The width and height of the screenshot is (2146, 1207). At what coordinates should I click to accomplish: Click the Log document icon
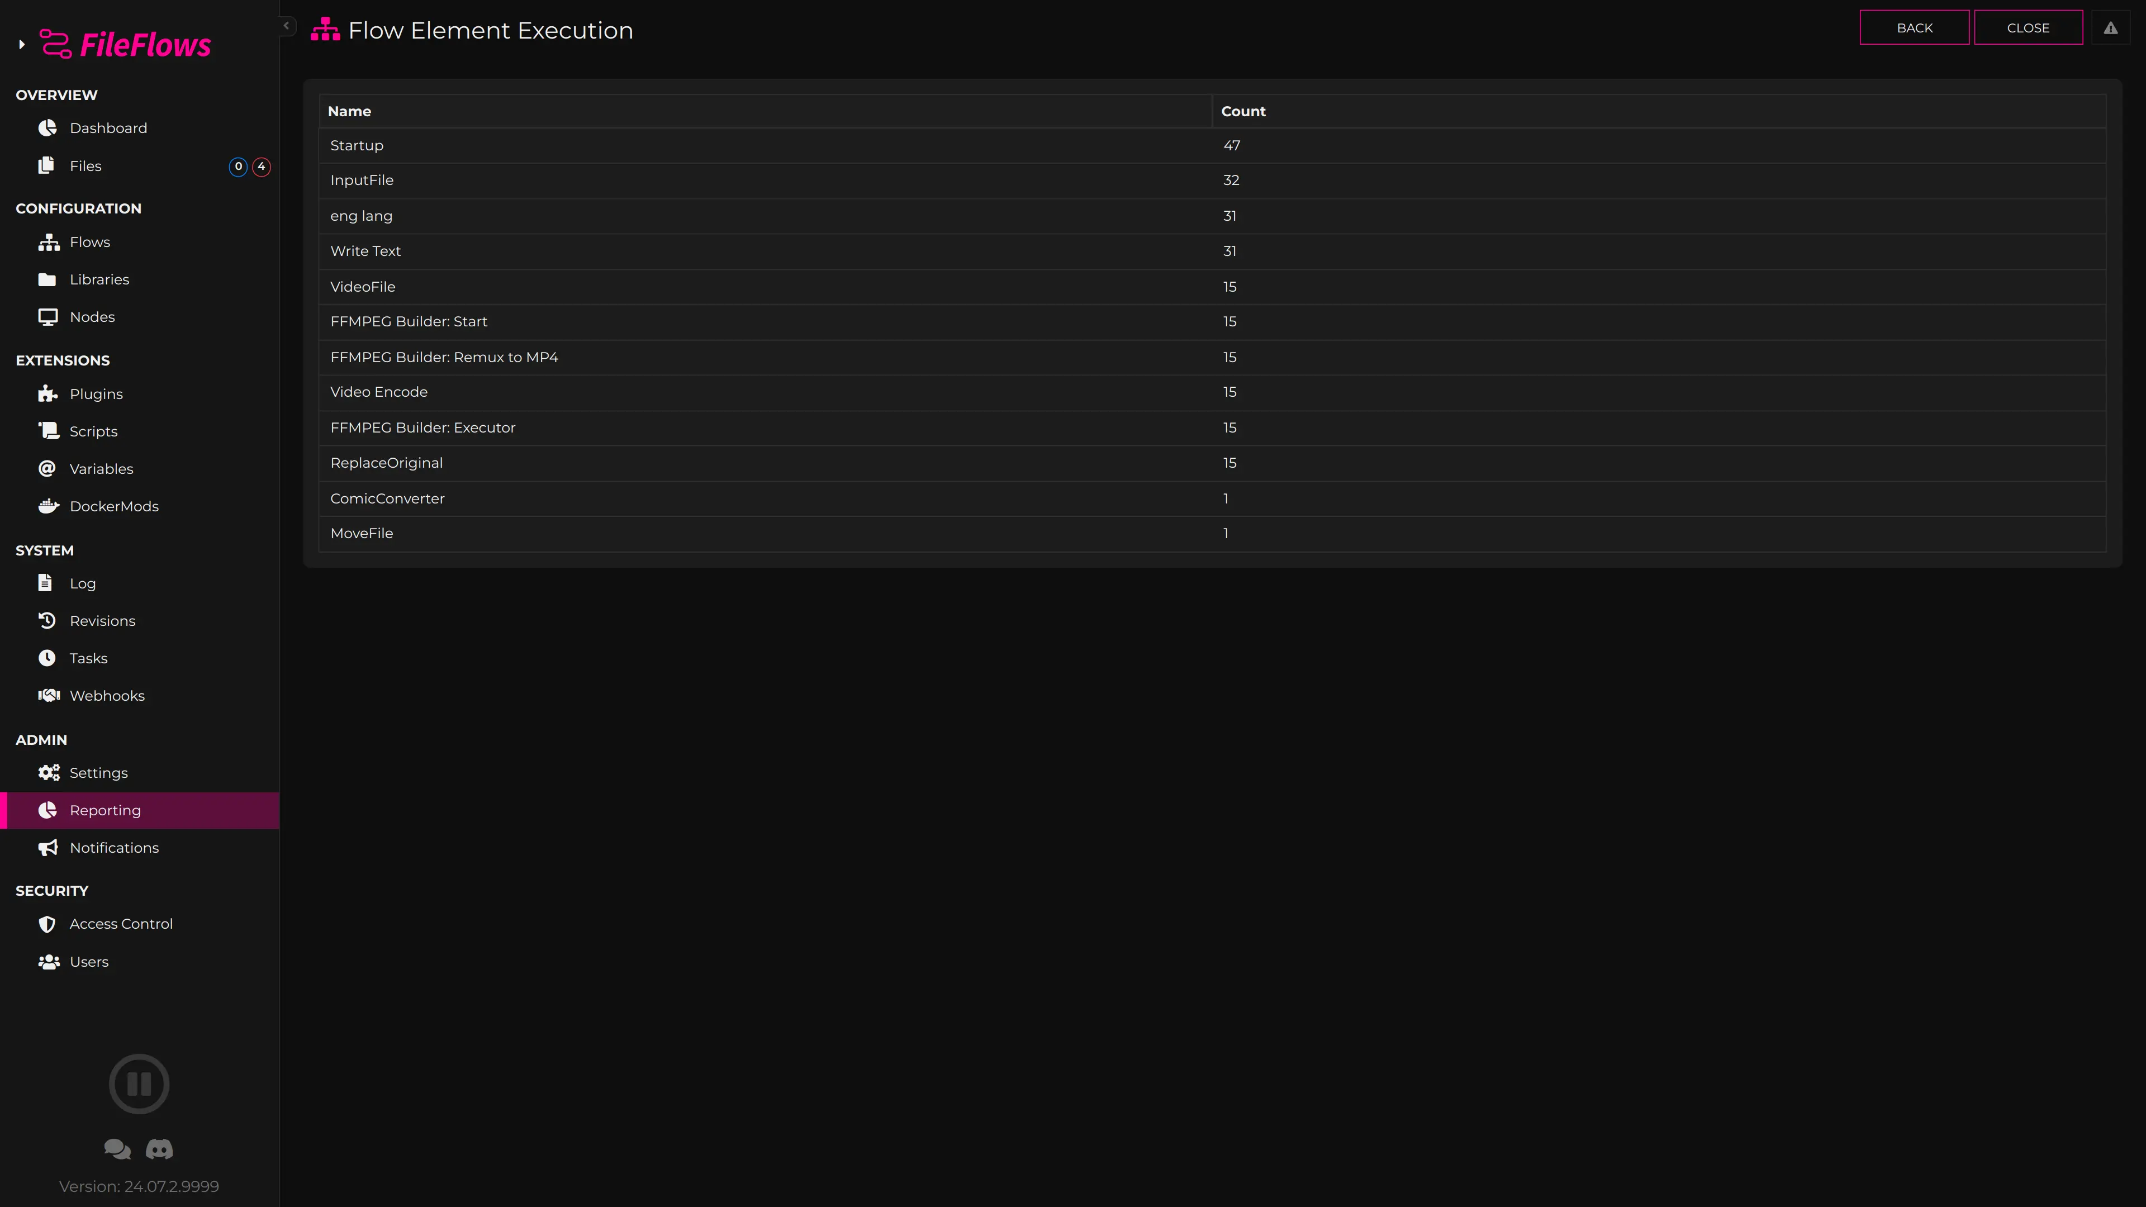[46, 583]
